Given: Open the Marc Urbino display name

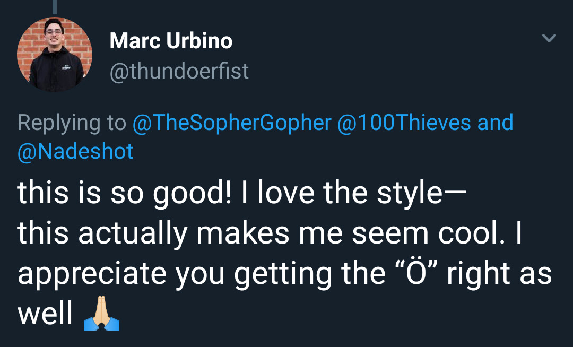Looking at the screenshot, I should point(171,41).
